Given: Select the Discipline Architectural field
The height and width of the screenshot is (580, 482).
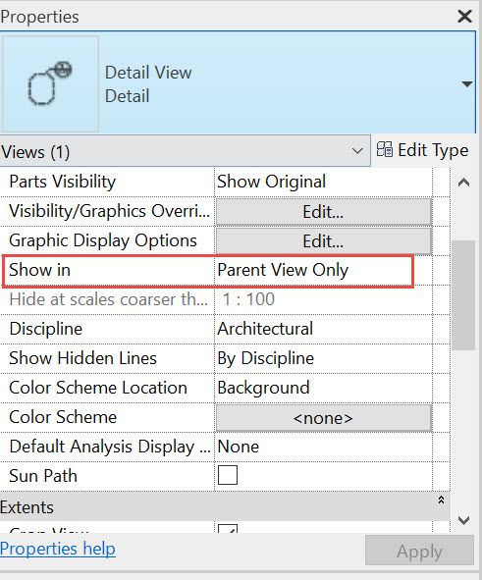Looking at the screenshot, I should coord(323,329).
